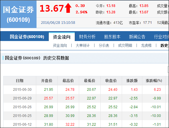Click current price 13.67

(52, 8)
